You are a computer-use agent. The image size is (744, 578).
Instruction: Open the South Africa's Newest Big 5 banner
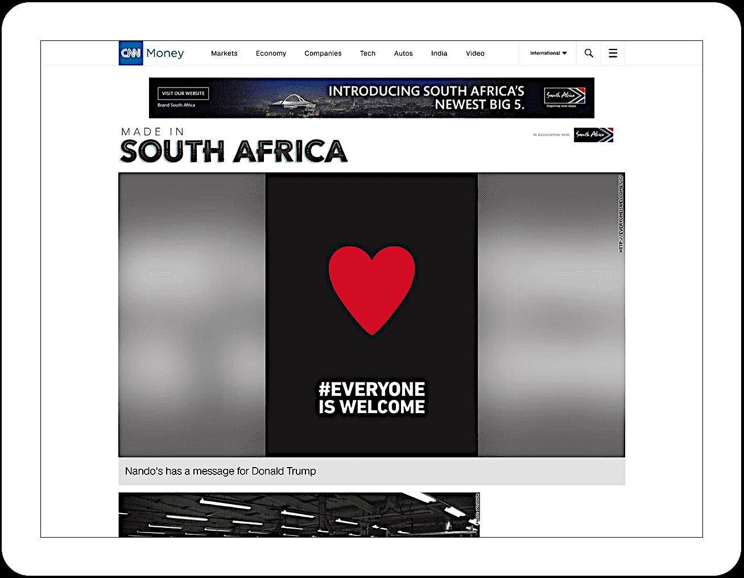371,98
